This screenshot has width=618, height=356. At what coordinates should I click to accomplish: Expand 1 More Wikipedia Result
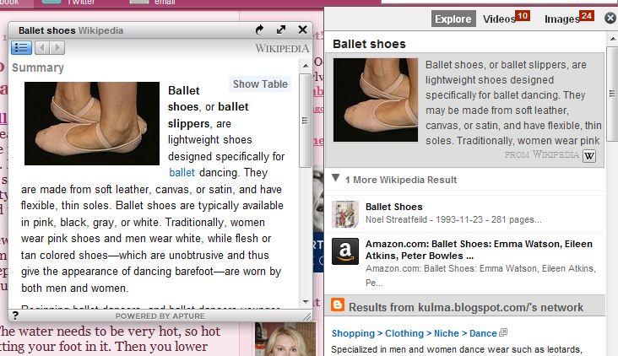[394, 180]
